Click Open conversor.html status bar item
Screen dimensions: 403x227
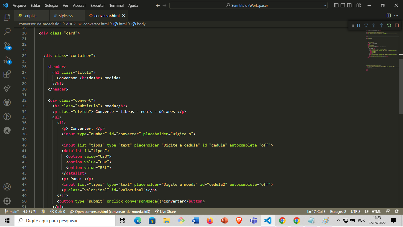click(110, 211)
